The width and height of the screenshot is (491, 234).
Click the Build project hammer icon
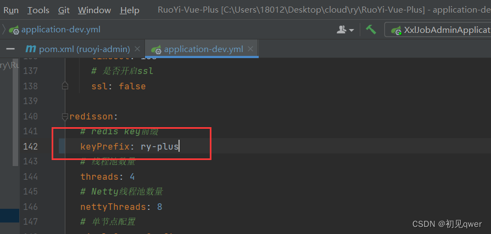371,30
